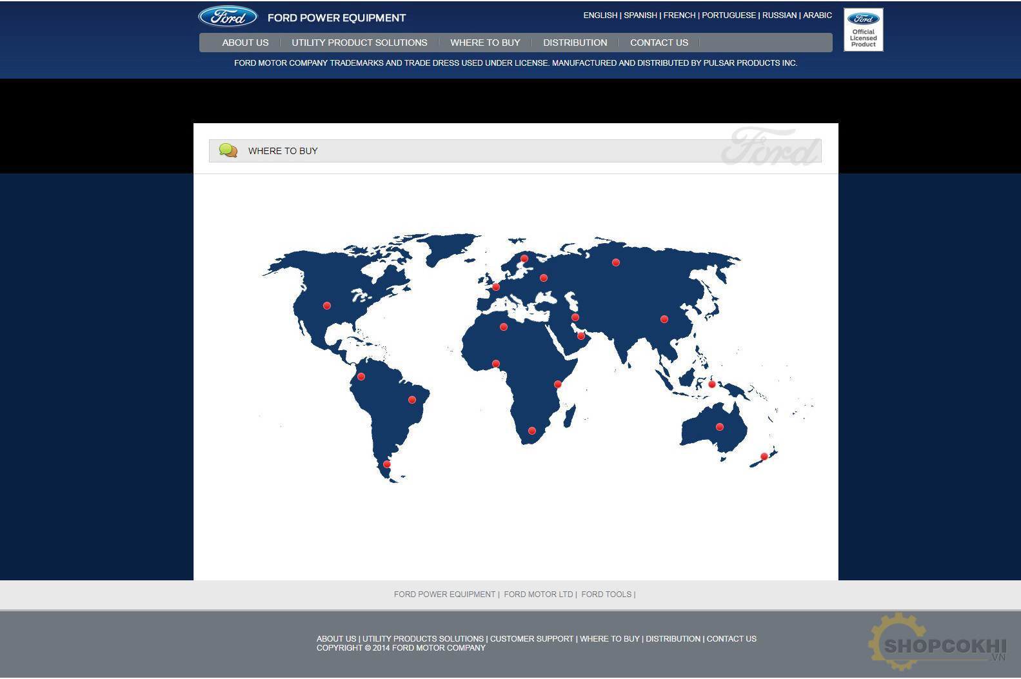Open Contact Us in navigation bar
This screenshot has width=1021, height=679.
coord(659,43)
